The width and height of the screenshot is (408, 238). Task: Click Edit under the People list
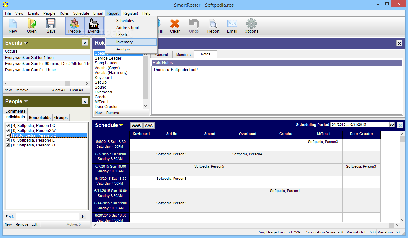(x=34, y=224)
